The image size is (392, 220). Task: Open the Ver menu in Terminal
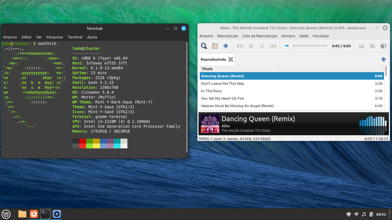(x=39, y=37)
